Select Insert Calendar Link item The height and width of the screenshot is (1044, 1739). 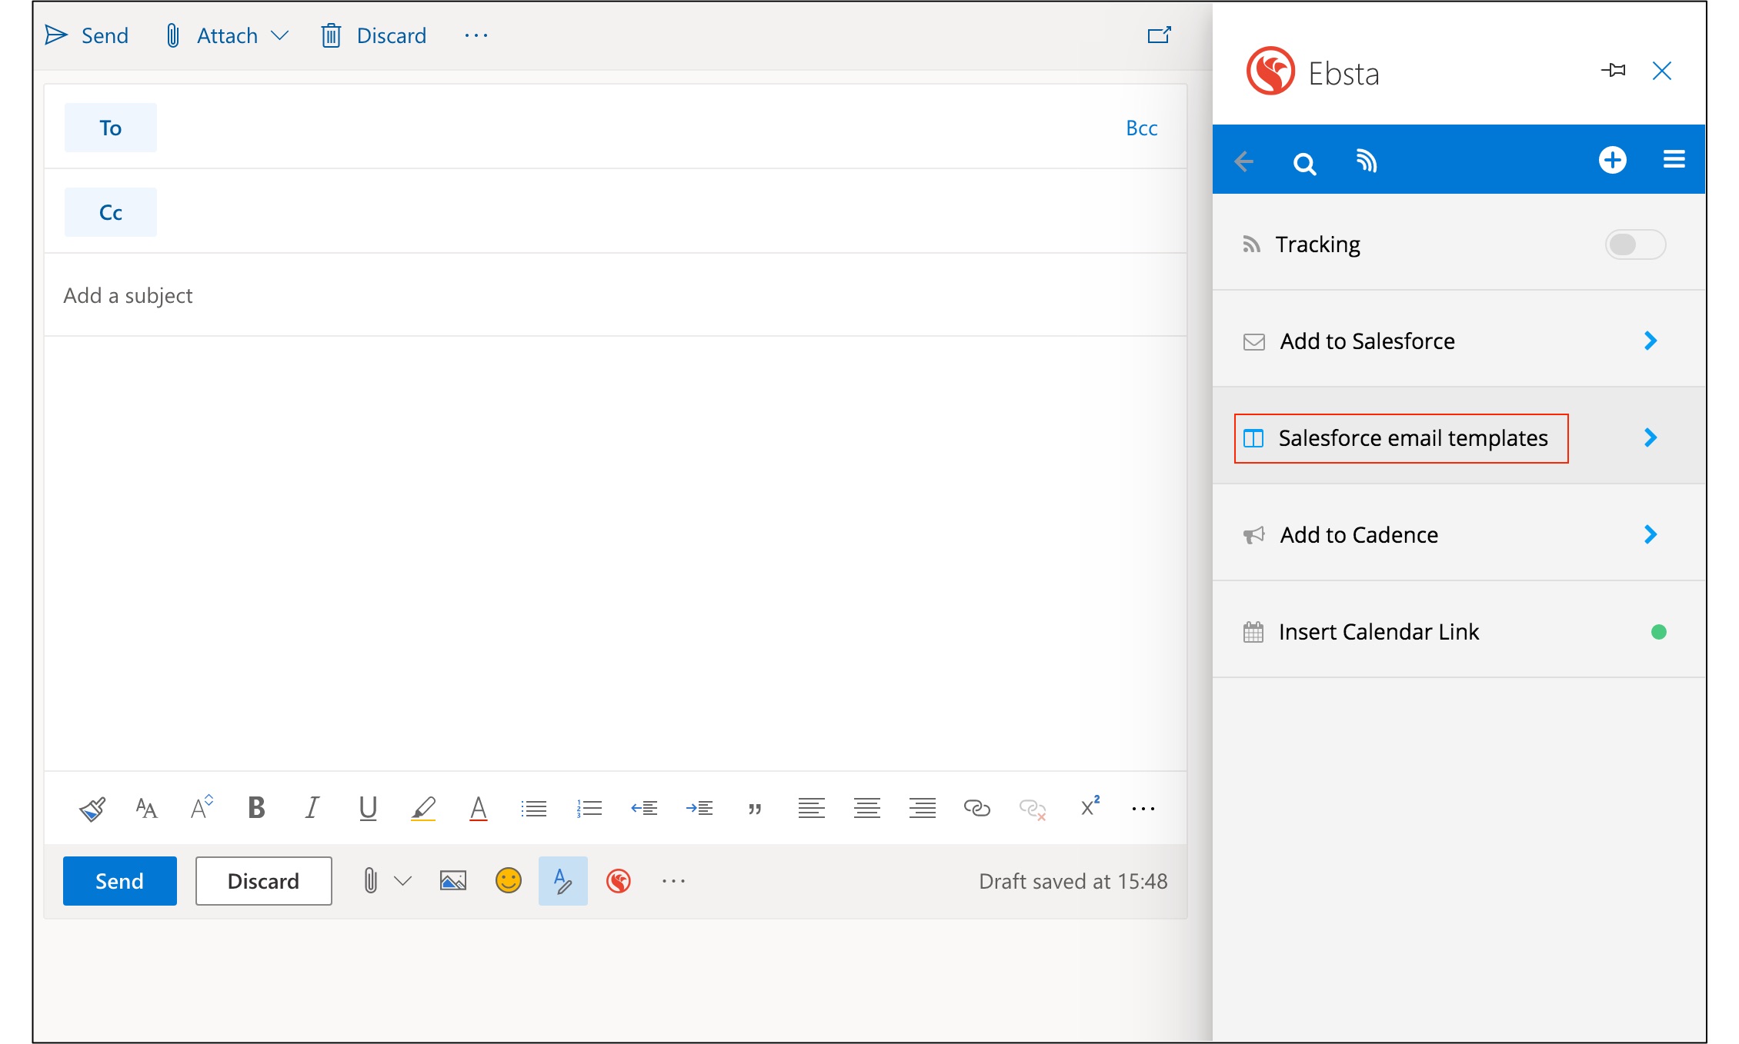[x=1378, y=632]
